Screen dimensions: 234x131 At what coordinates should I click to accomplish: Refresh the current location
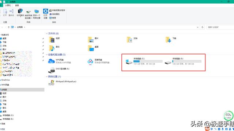tap(202, 27)
